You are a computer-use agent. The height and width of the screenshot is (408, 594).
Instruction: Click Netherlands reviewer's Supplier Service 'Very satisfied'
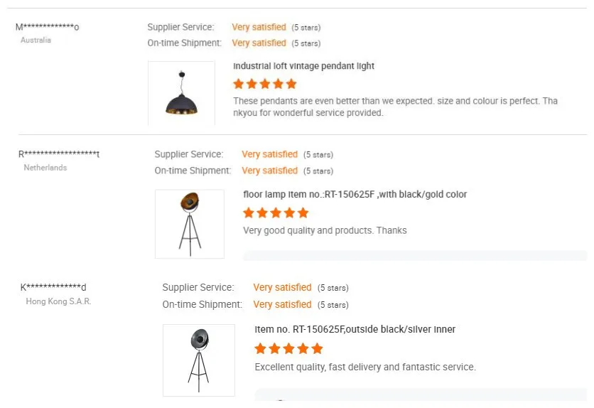(x=269, y=154)
